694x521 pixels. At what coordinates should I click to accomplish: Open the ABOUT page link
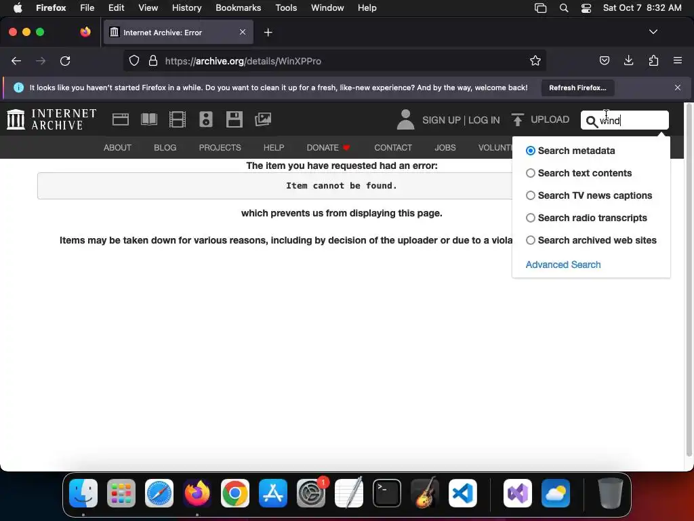tap(117, 147)
